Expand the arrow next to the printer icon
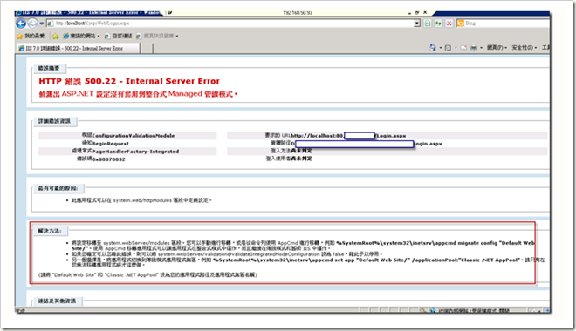Viewport: 576px width, 331px height. pos(481,48)
